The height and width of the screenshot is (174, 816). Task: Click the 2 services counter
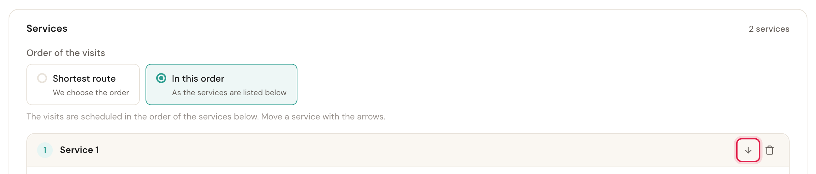769,29
